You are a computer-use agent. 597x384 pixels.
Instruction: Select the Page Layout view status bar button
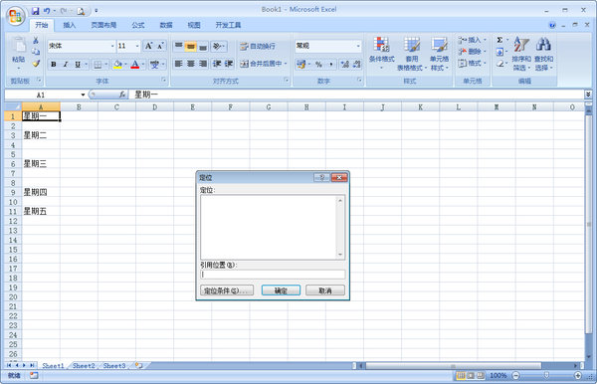(471, 376)
